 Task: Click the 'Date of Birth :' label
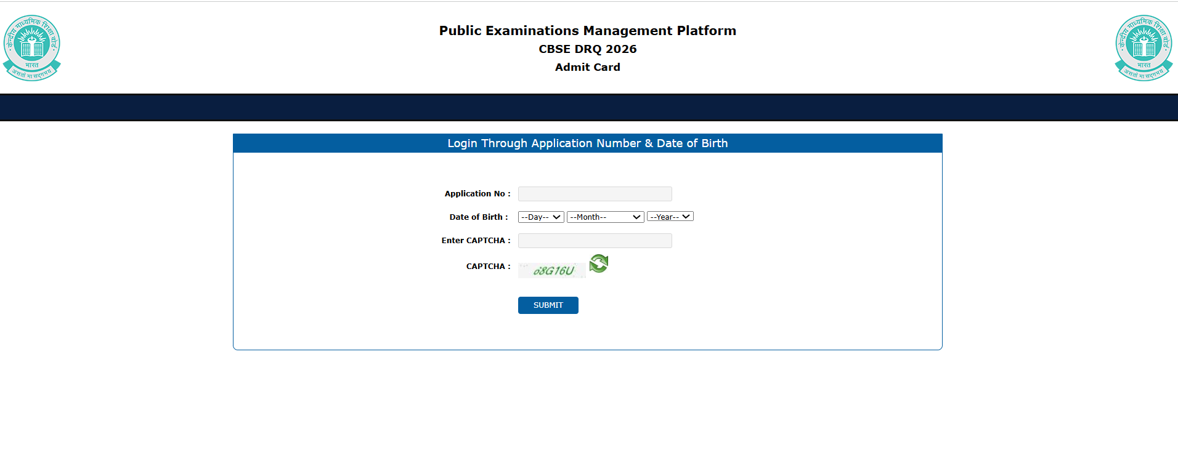[479, 217]
